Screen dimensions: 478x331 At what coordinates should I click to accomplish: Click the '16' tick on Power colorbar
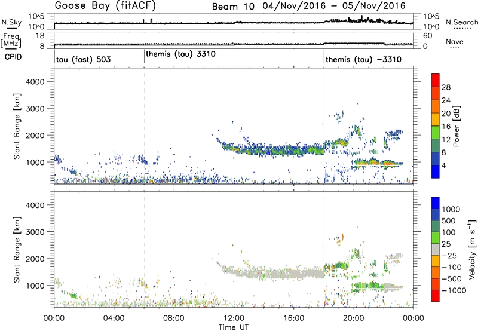(x=446, y=127)
